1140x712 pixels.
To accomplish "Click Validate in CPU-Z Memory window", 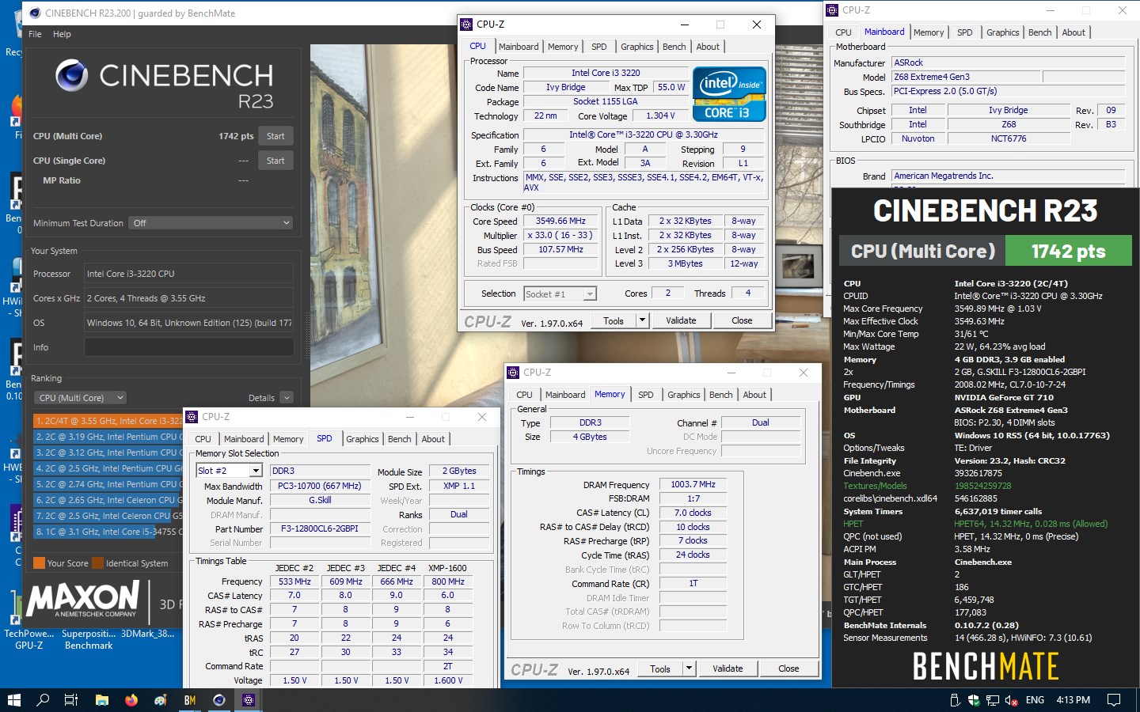I will [x=728, y=668].
